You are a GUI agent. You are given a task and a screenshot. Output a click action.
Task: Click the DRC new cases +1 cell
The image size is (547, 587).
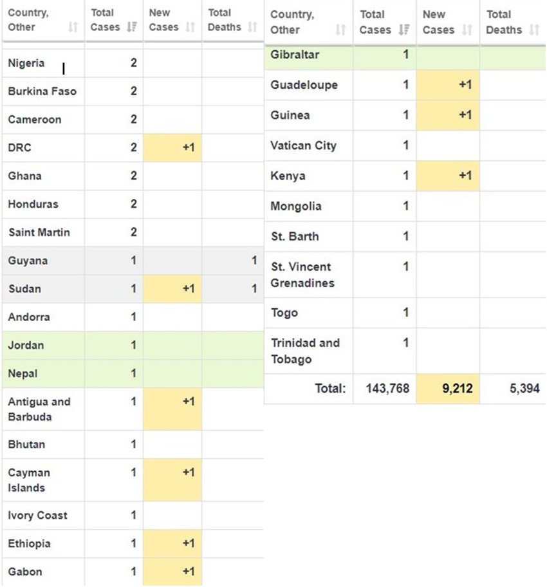172,148
